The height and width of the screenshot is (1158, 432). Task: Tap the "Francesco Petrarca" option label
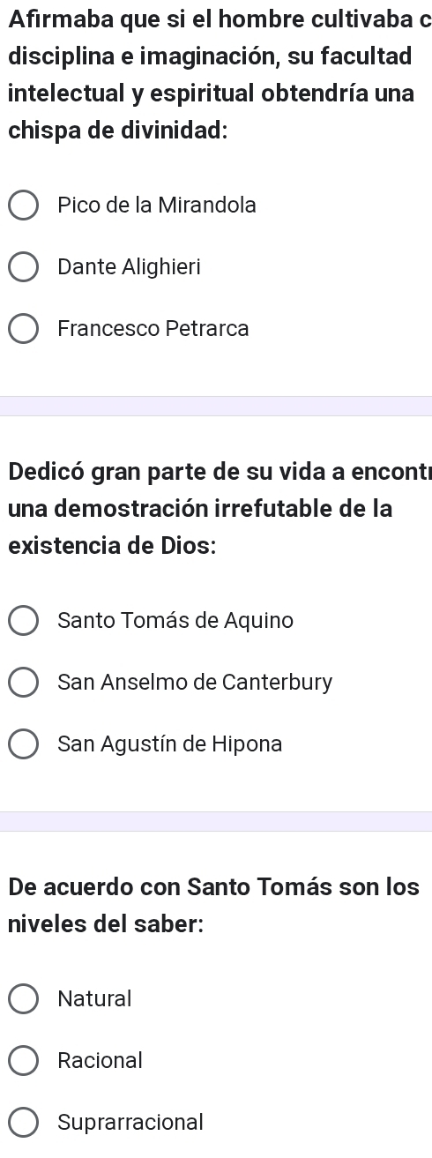tap(153, 329)
